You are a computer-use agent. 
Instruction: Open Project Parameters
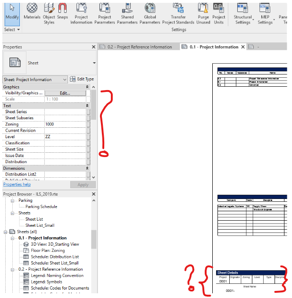click(105, 14)
